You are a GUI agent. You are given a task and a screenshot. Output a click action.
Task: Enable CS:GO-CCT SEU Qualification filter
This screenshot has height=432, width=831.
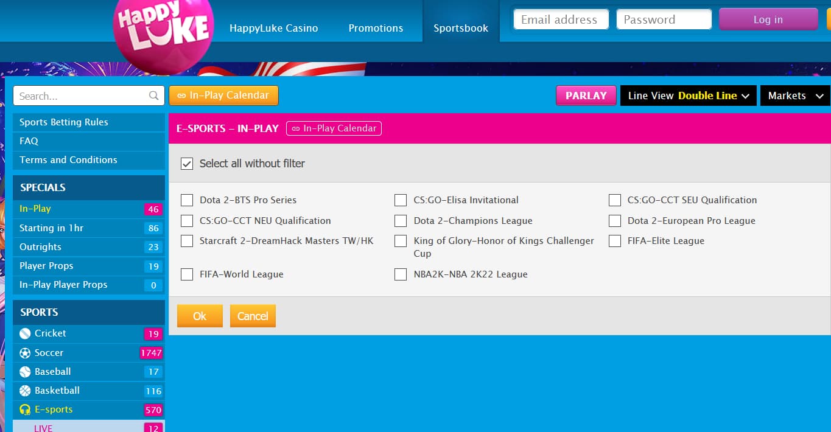615,200
